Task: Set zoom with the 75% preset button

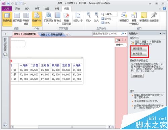Action: click(x=106, y=23)
